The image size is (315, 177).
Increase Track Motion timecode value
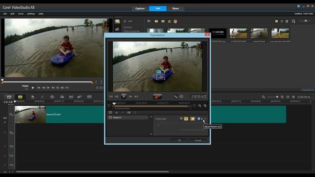pyautogui.click(x=205, y=96)
